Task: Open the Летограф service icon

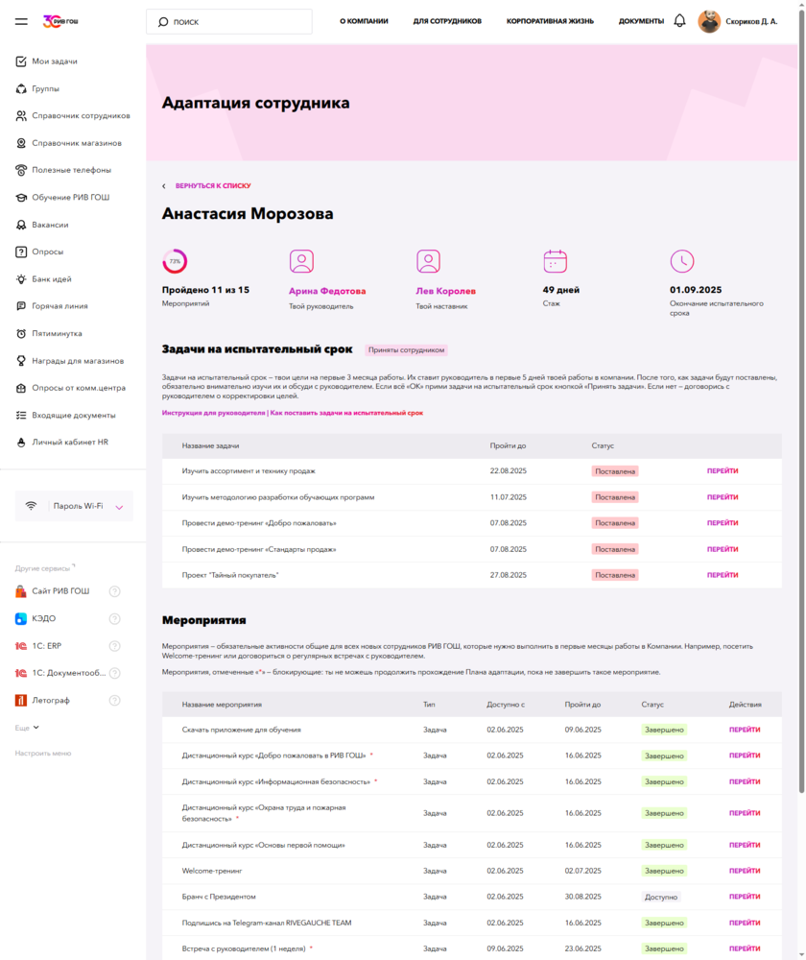Action: (21, 701)
